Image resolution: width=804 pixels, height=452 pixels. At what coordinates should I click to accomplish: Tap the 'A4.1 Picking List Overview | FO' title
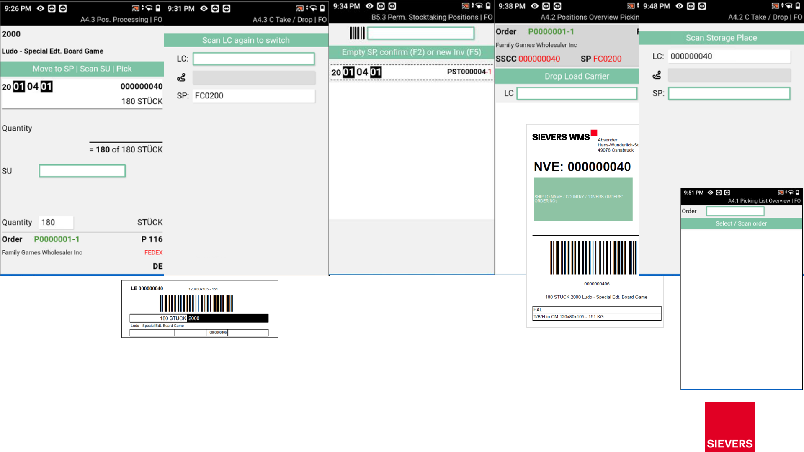point(764,201)
